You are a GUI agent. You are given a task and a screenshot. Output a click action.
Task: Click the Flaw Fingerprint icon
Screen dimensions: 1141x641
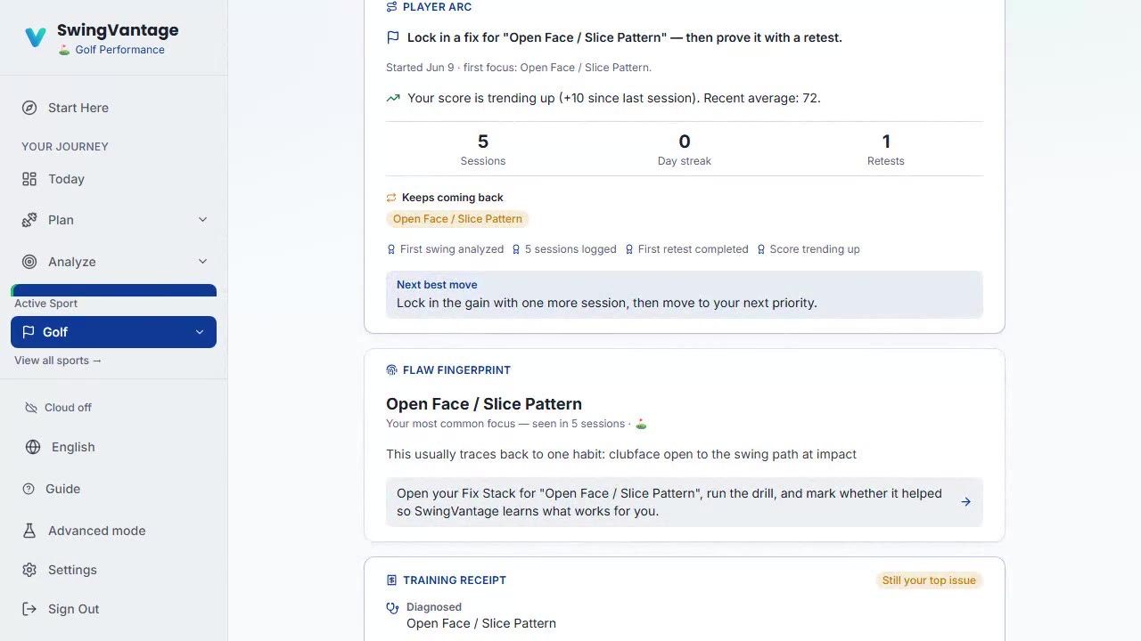(x=391, y=370)
